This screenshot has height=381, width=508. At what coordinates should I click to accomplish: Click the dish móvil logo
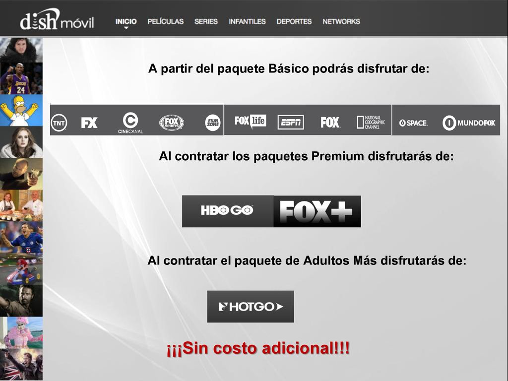click(57, 19)
